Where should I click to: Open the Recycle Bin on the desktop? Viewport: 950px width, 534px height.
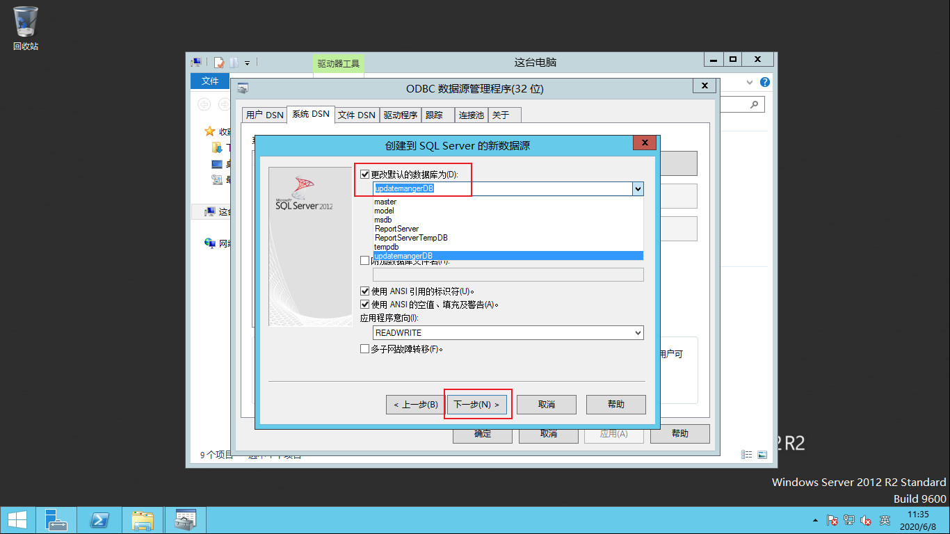25,23
